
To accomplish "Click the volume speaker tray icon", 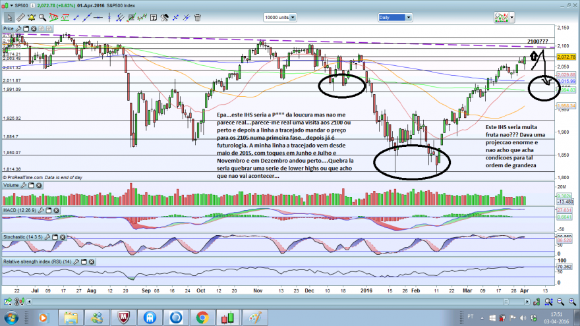I will (523, 318).
